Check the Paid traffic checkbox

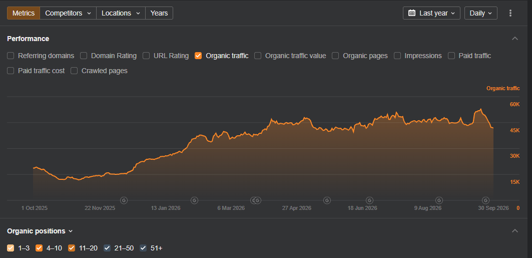[451, 56]
